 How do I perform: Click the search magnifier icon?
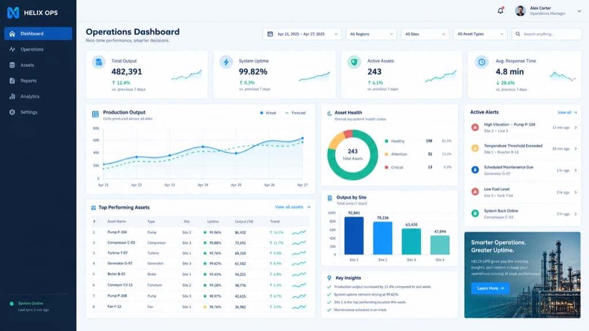point(518,34)
